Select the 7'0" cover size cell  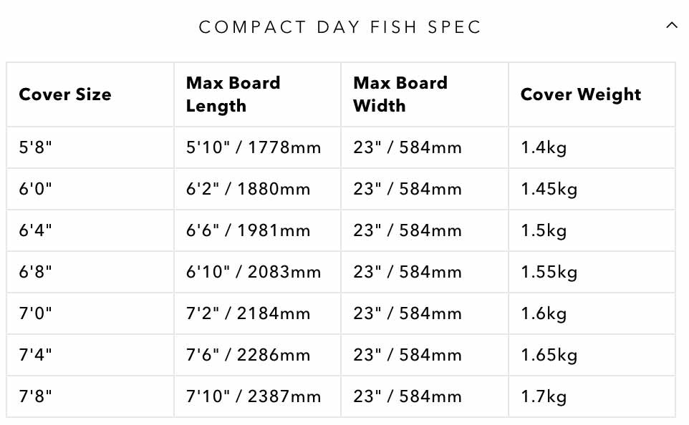36,314
